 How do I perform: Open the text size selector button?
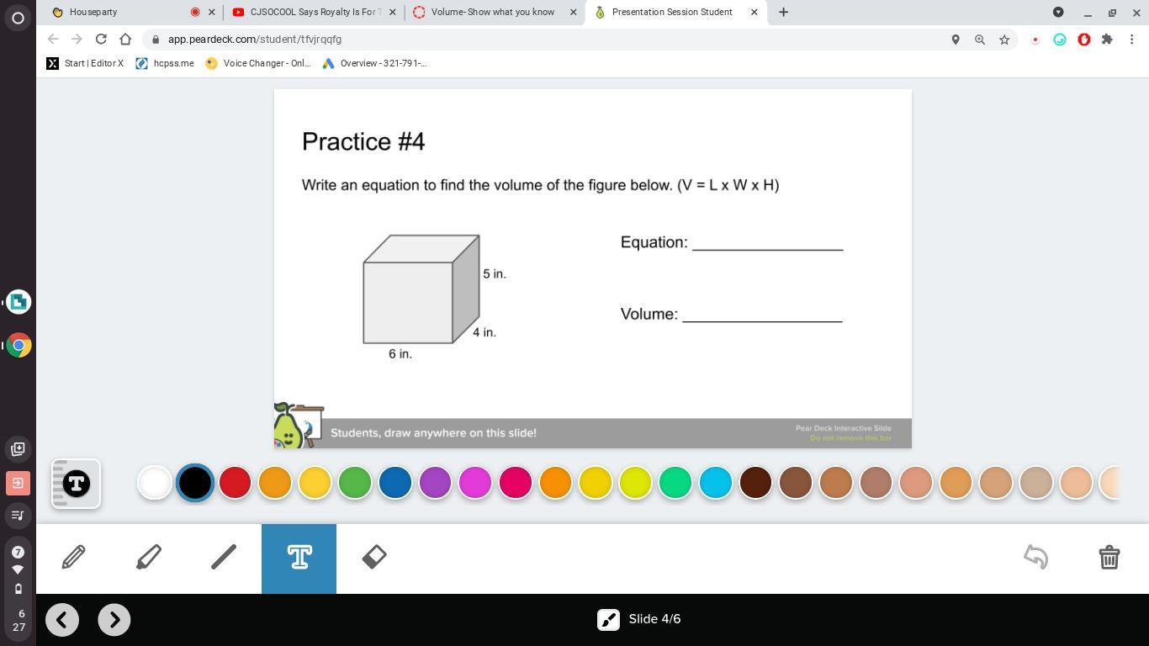click(x=76, y=484)
